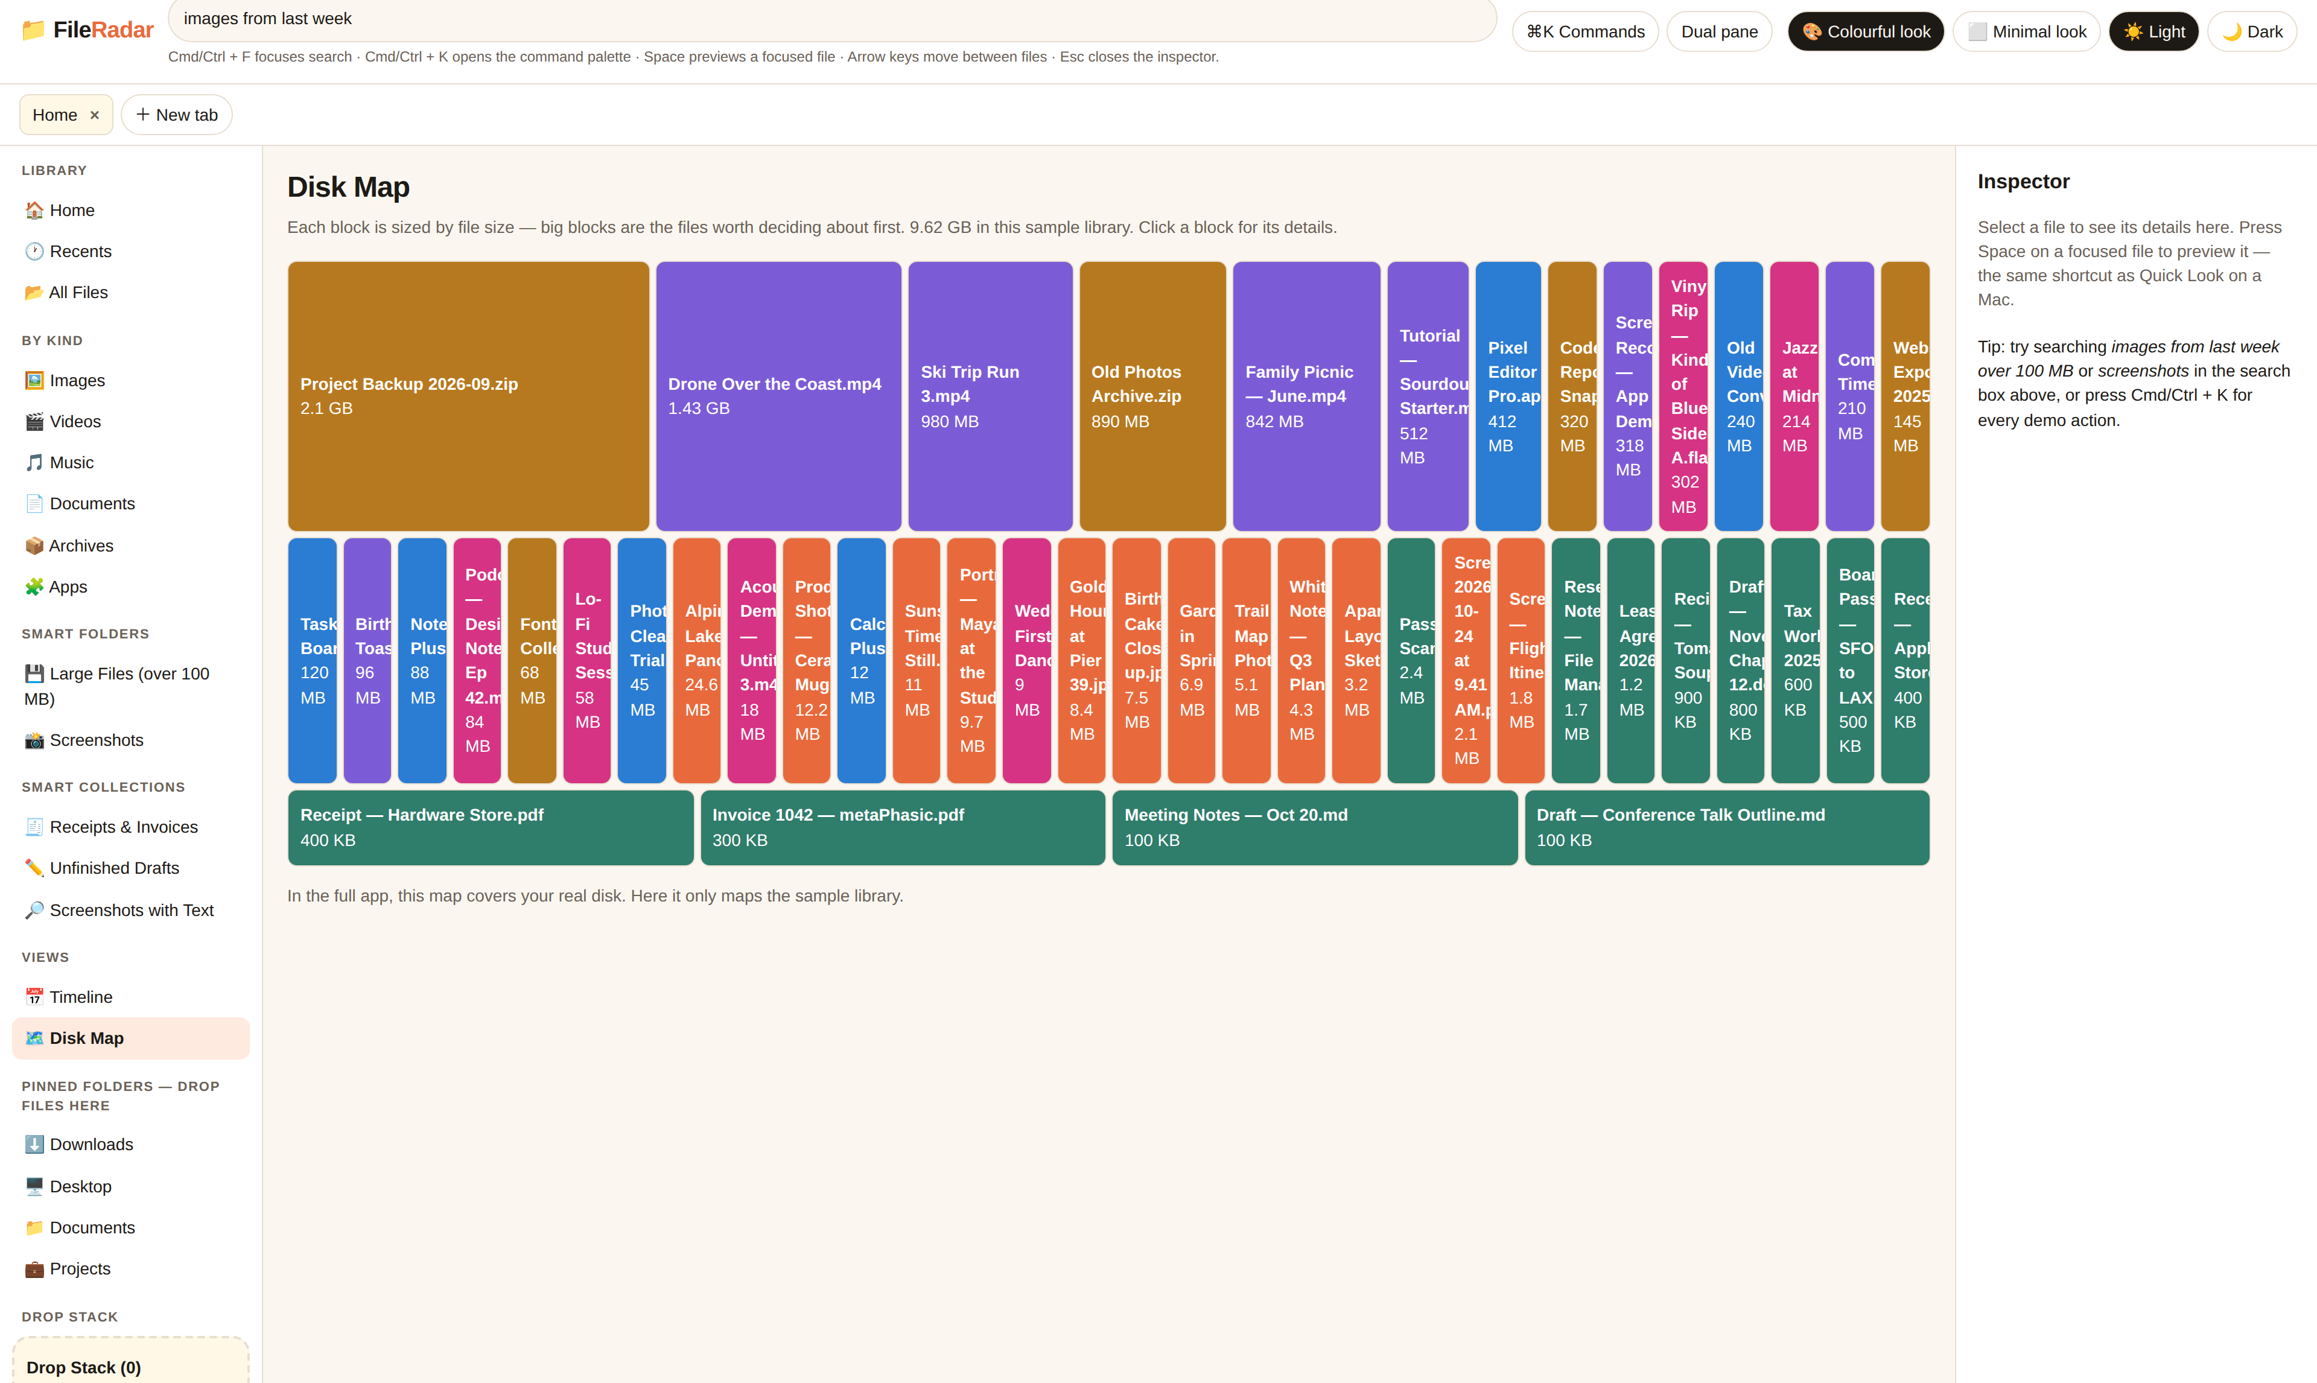Image resolution: width=2317 pixels, height=1383 pixels.
Task: Switch to Timeline view
Action: pyautogui.click(x=130, y=997)
